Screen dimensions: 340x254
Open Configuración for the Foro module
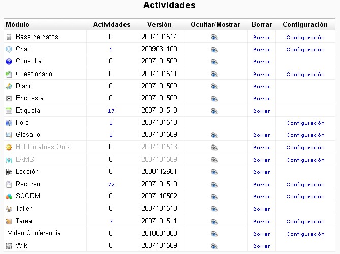tap(305, 123)
